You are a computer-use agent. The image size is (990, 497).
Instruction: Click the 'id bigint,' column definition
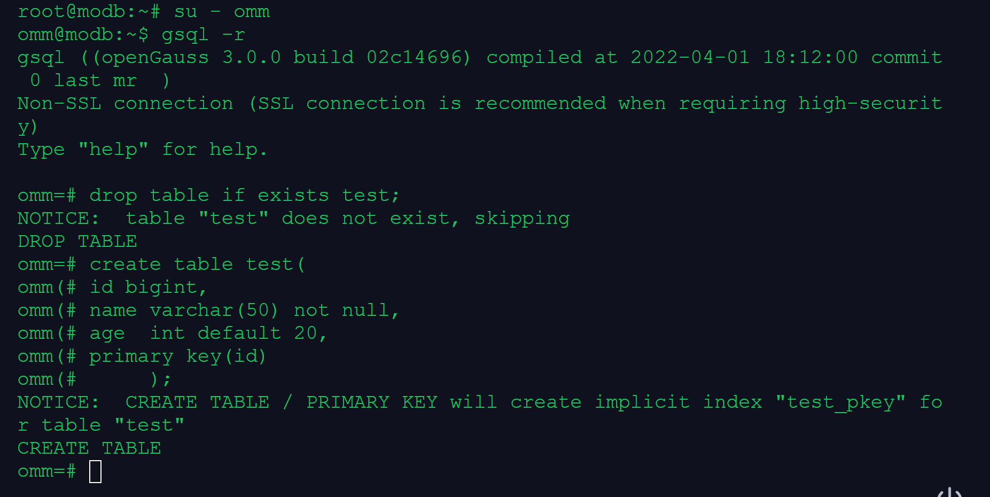[147, 288]
